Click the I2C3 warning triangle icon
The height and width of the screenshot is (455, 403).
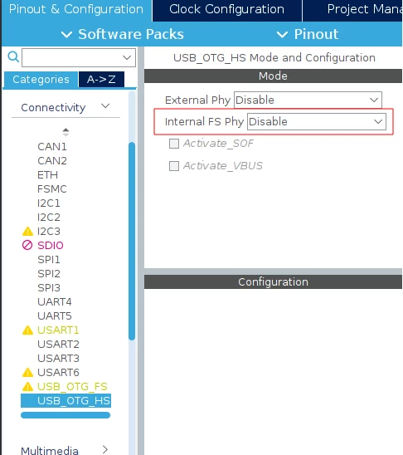[27, 232]
